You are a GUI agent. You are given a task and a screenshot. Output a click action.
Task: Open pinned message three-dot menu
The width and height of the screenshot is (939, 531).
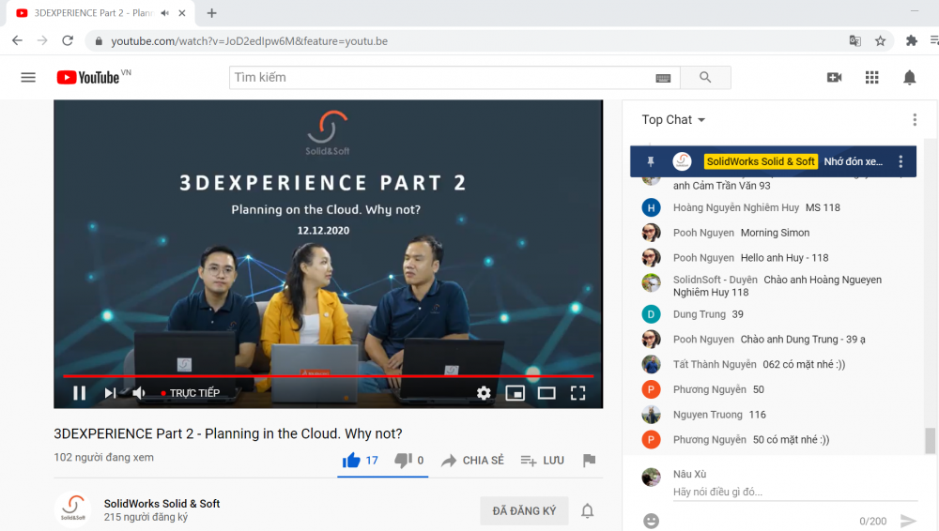pyautogui.click(x=901, y=161)
